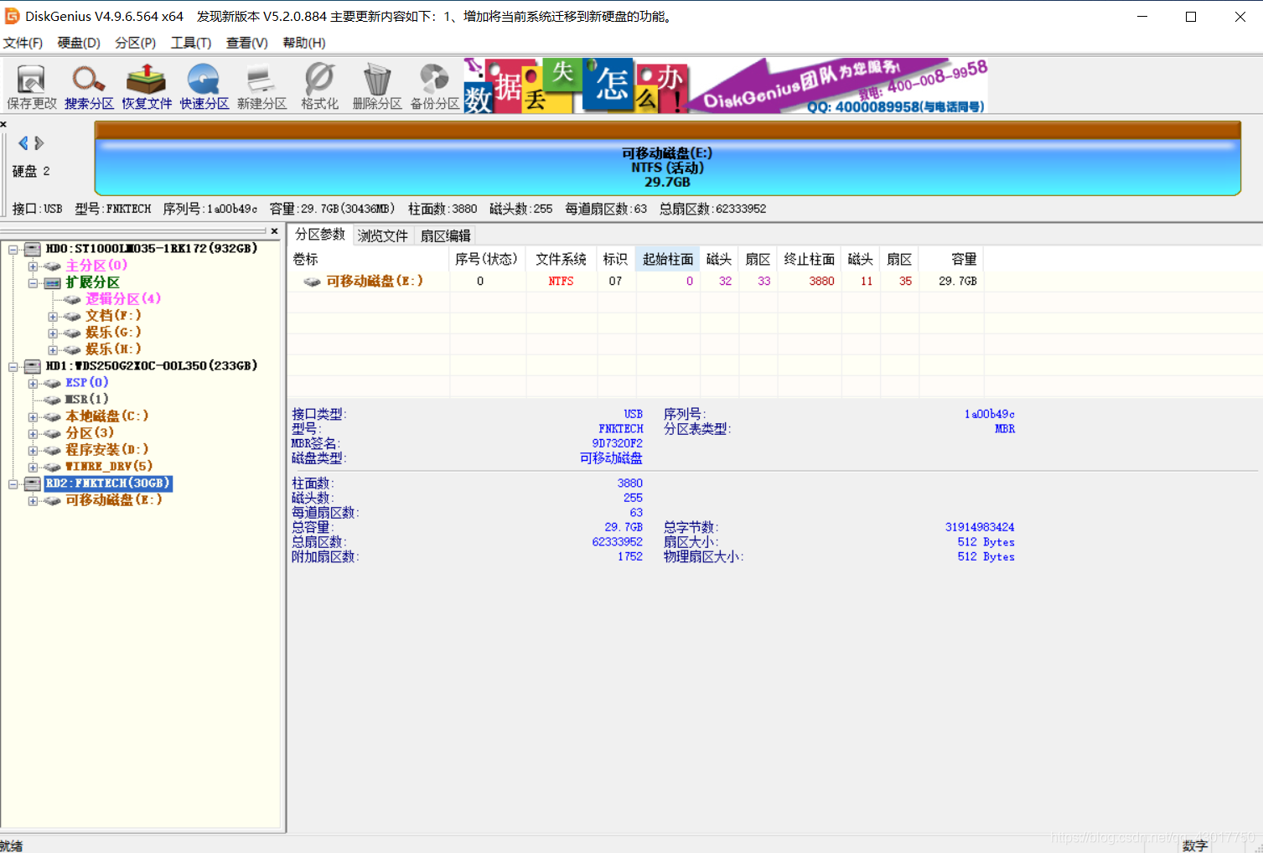
Task: Click the HD0 ST1000LM035 hard disk icon
Action: (x=33, y=249)
